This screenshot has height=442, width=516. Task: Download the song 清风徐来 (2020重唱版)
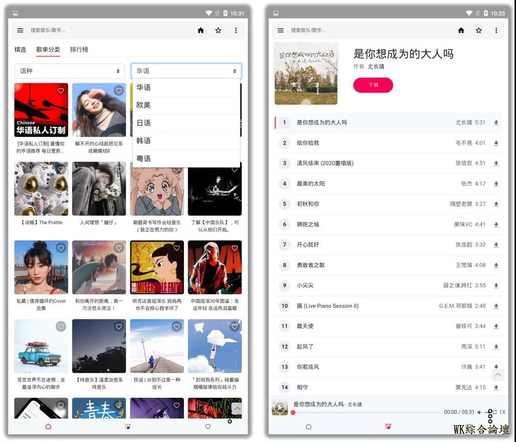pos(496,163)
